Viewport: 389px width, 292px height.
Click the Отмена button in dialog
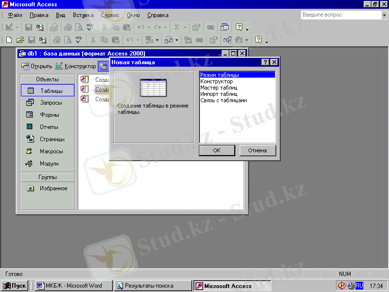(257, 150)
